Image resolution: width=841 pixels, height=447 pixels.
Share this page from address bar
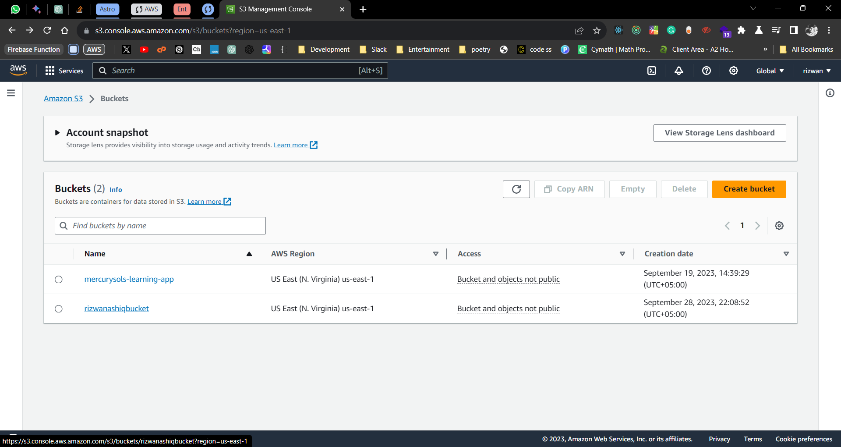click(x=580, y=30)
